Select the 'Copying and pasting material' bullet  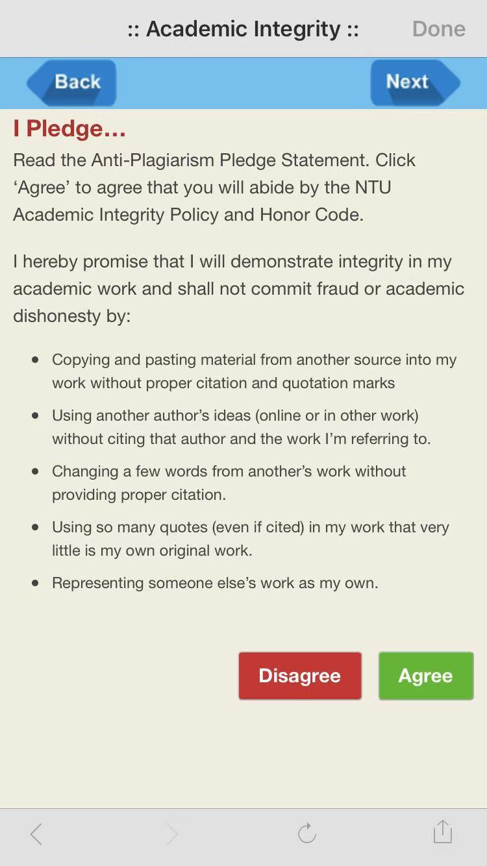pyautogui.click(x=254, y=371)
